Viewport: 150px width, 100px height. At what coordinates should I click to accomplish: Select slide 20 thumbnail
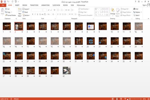(x=91, y=41)
